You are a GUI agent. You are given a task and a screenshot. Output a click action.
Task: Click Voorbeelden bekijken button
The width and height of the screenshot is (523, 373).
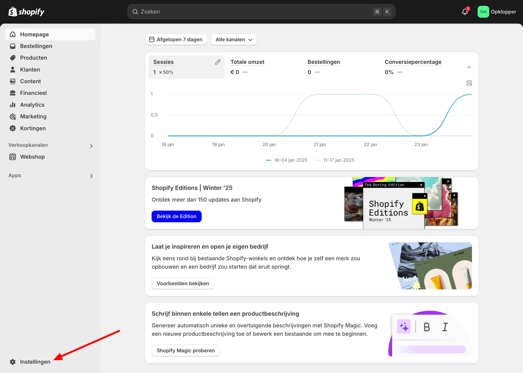(x=183, y=283)
